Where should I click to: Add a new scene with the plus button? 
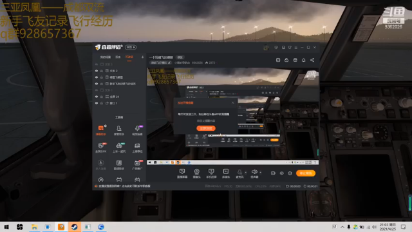coord(142,57)
